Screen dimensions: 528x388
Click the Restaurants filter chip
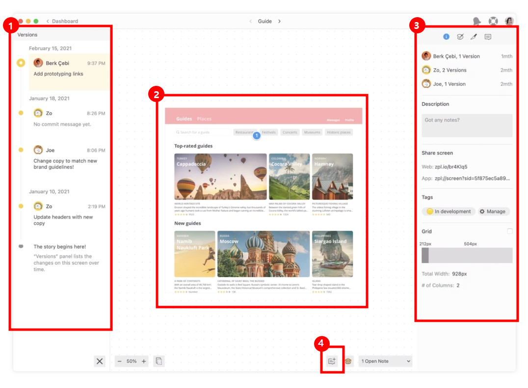(x=245, y=132)
